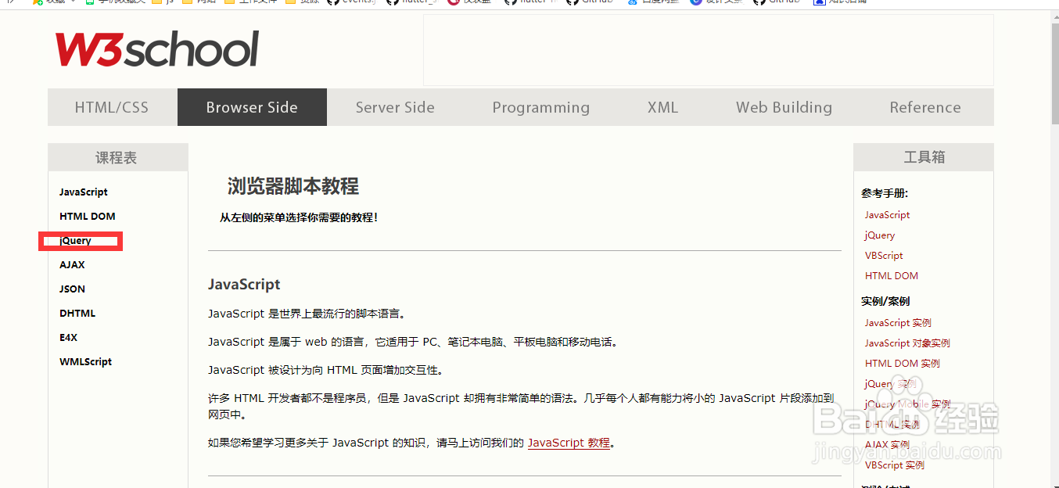Open the Web Building tab
The width and height of the screenshot is (1059, 488).
(x=784, y=107)
